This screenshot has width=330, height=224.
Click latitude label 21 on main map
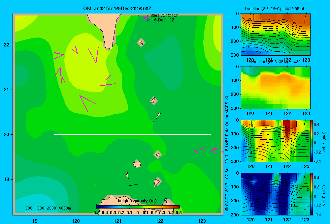click(x=6, y=90)
